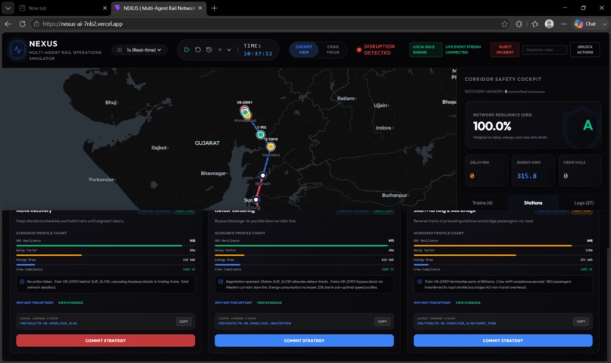Image resolution: width=611 pixels, height=363 pixels.
Task: Click the step-forward icon in playback controls
Action: (220, 50)
